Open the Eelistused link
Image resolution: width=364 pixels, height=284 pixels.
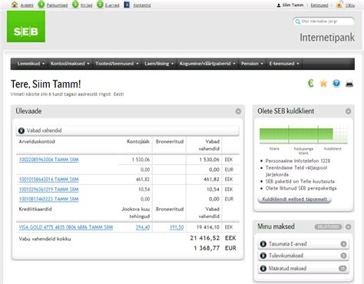coord(319,5)
